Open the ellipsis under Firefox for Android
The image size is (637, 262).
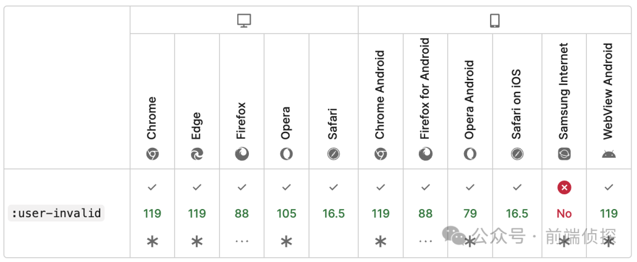pos(425,241)
